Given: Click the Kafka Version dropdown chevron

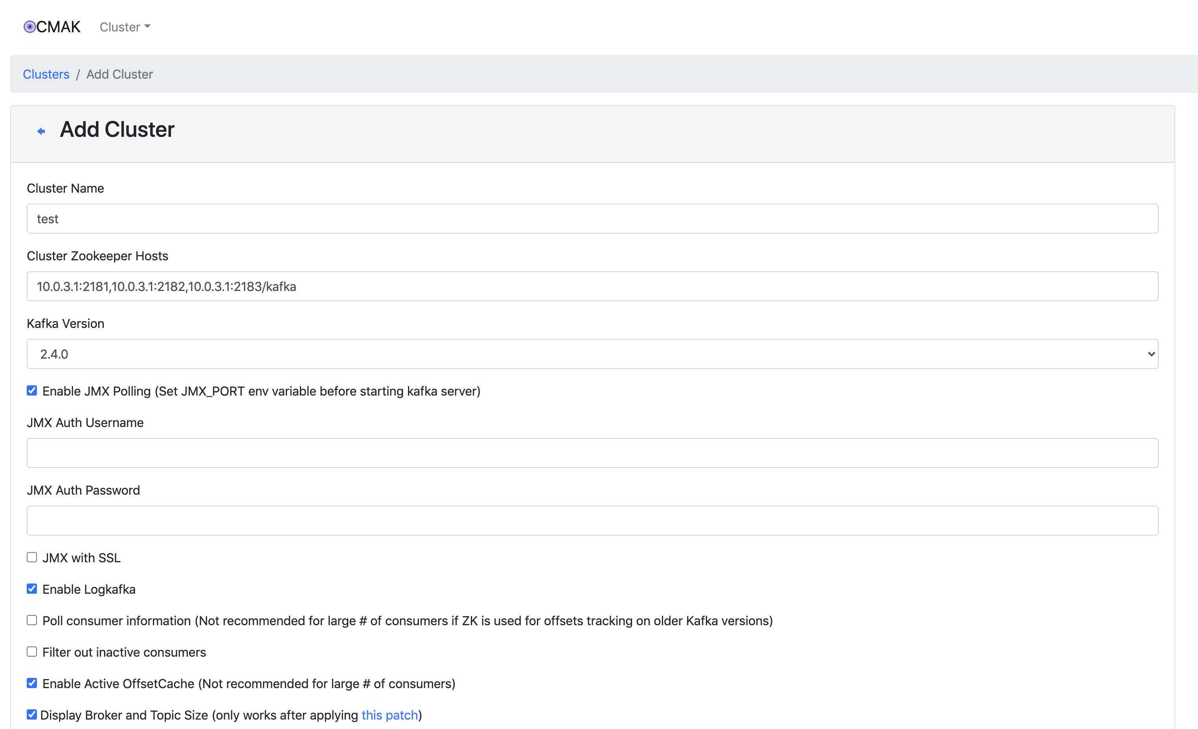Looking at the screenshot, I should coord(1151,354).
